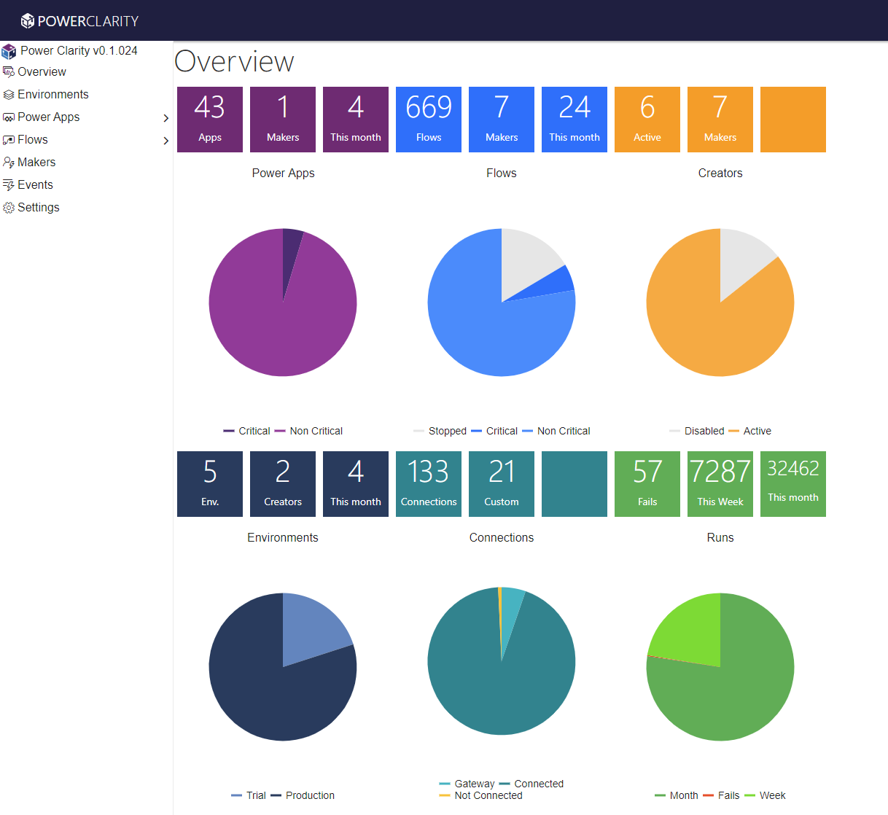
Task: Click the PowerClarity logo in header
Action: point(79,21)
